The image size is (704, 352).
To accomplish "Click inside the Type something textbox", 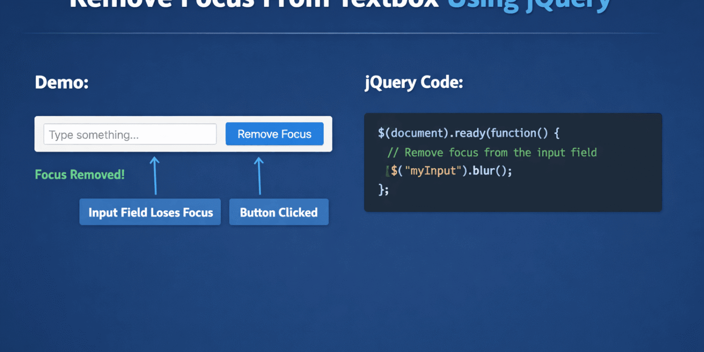I will [130, 133].
